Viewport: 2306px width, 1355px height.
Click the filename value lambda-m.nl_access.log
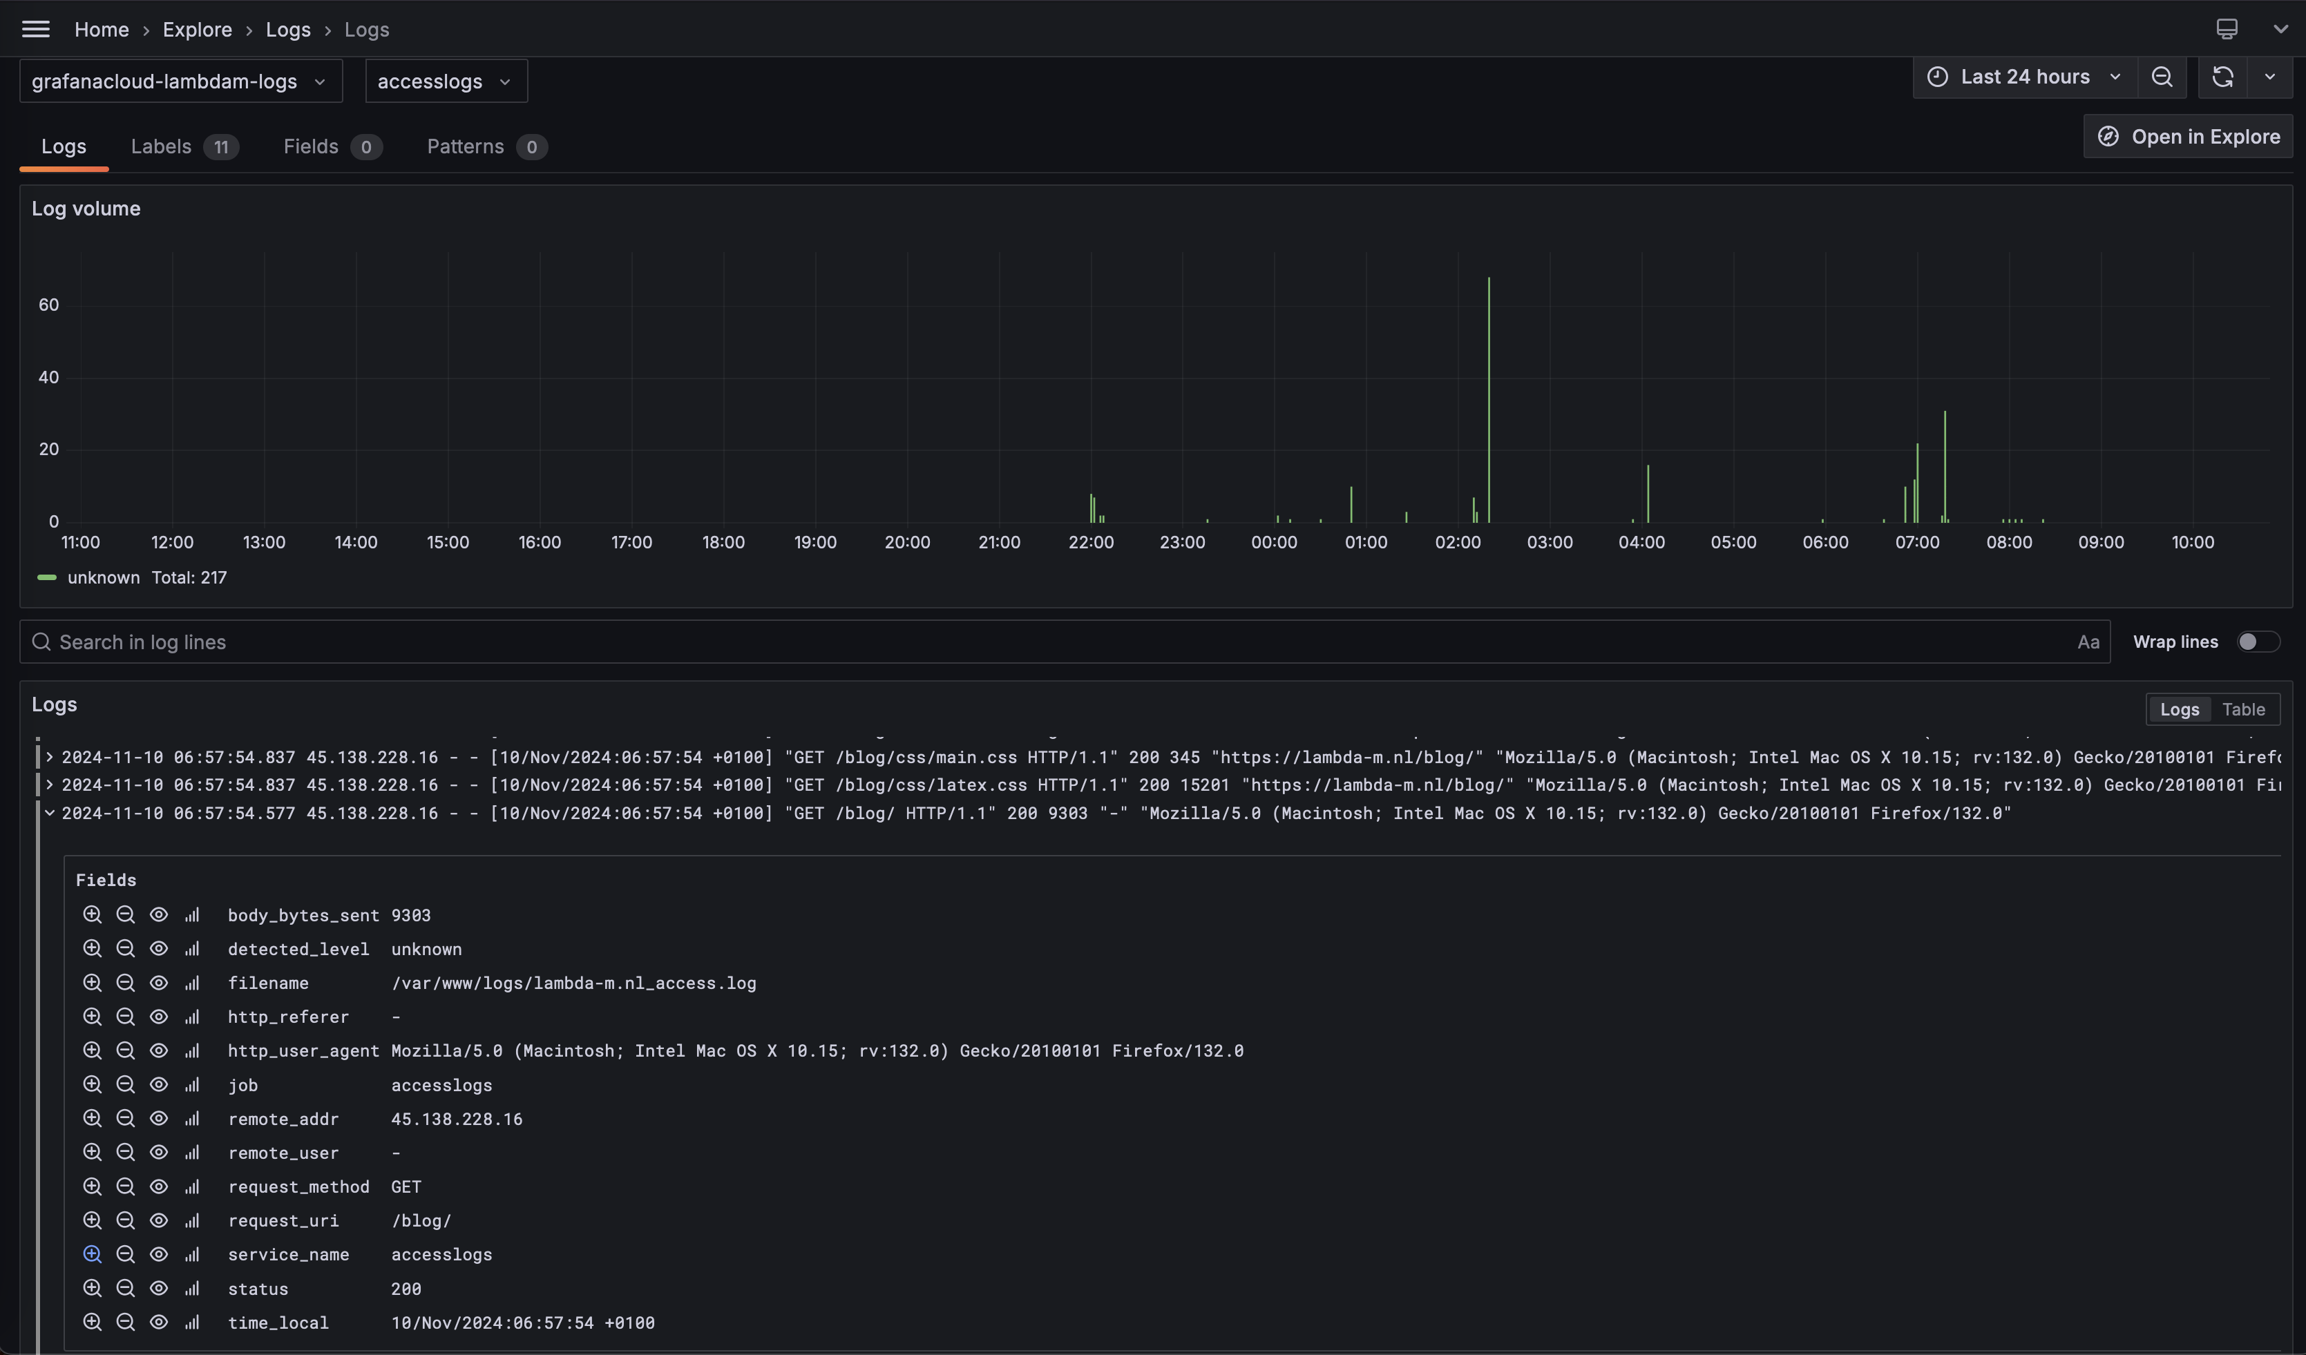[574, 983]
